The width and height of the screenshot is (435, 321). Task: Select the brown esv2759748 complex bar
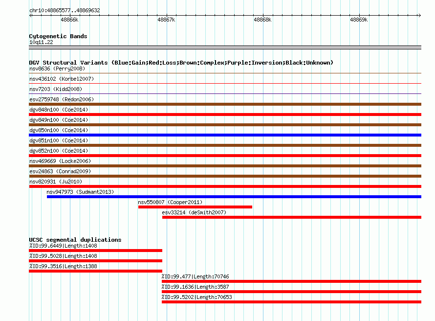coord(225,104)
